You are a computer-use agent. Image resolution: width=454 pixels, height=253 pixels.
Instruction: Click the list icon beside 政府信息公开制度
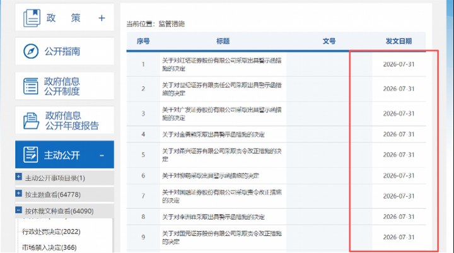(31, 86)
